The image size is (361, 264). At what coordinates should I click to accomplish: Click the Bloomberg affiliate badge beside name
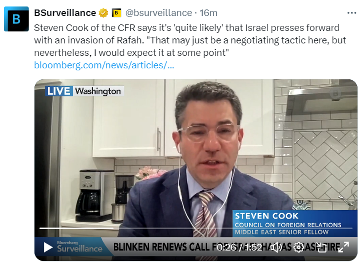coord(116,13)
